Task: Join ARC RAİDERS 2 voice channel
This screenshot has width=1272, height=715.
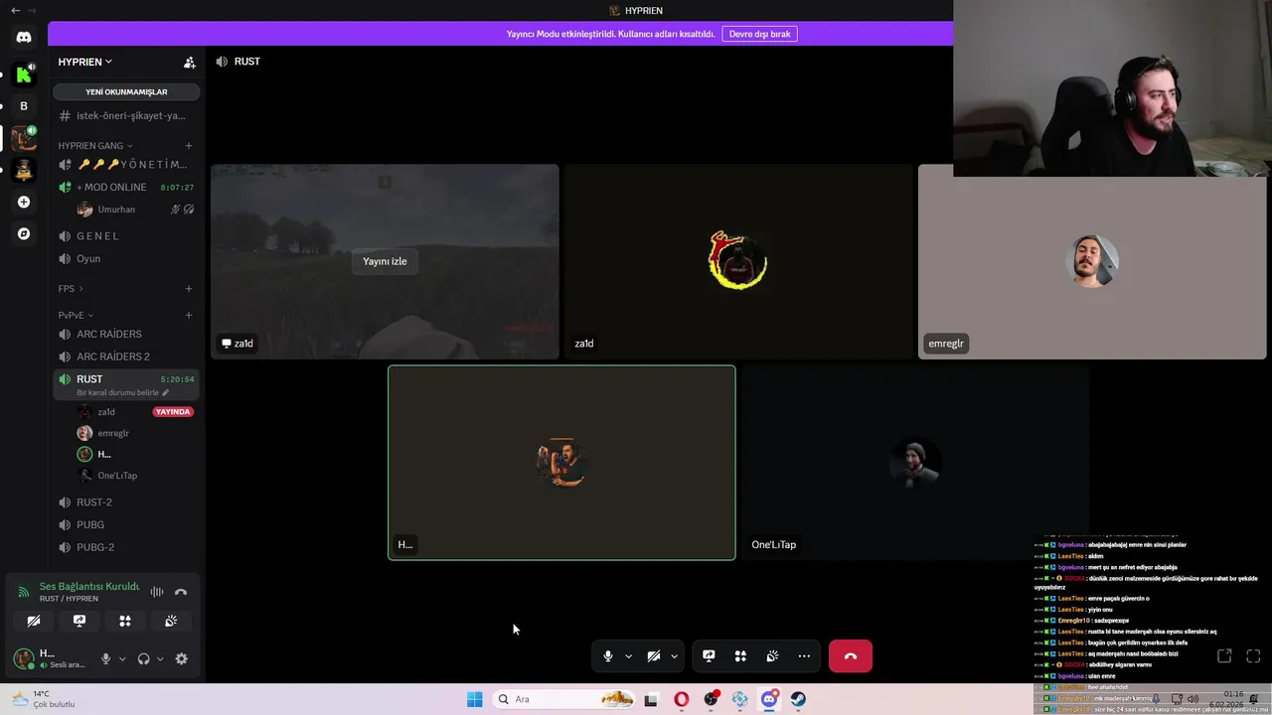Action: point(126,357)
